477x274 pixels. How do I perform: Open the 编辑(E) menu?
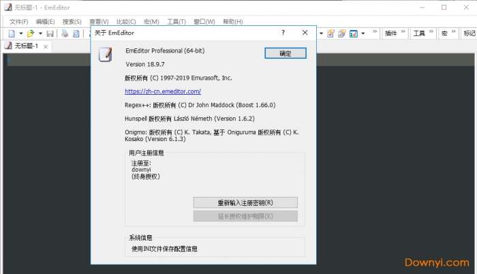point(46,22)
